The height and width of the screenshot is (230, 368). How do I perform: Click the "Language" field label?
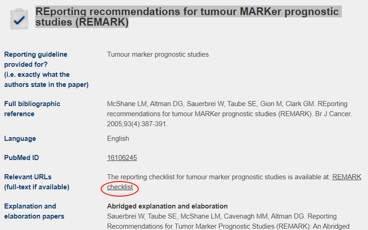coord(20,139)
